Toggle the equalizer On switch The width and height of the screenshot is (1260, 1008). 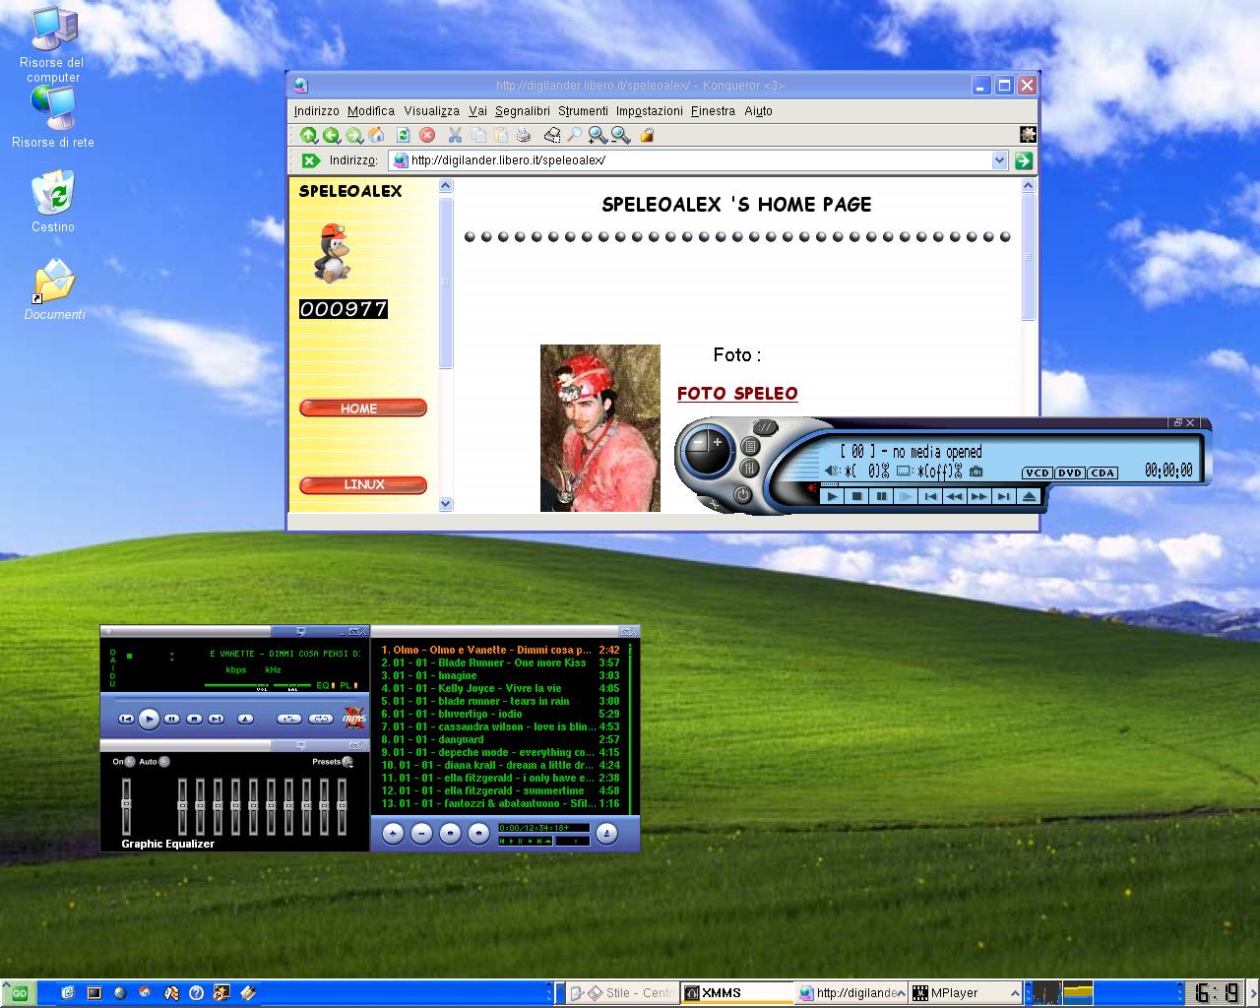pos(129,762)
